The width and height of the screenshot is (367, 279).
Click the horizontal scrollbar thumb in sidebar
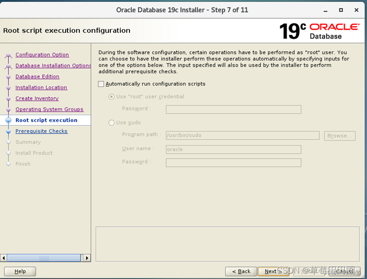coord(44,258)
